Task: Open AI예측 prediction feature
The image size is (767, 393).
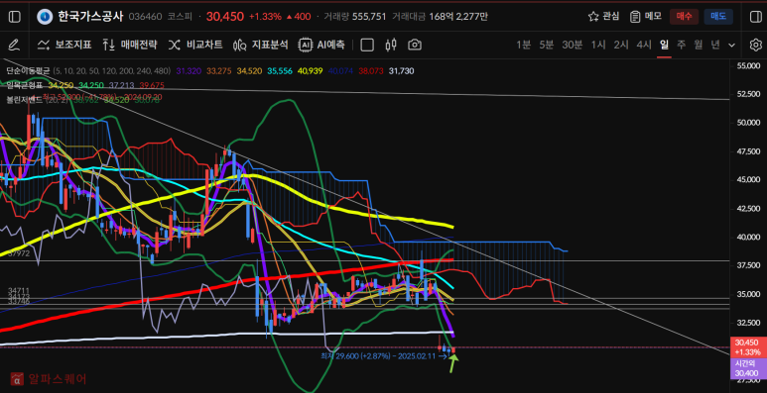Action: tap(321, 46)
